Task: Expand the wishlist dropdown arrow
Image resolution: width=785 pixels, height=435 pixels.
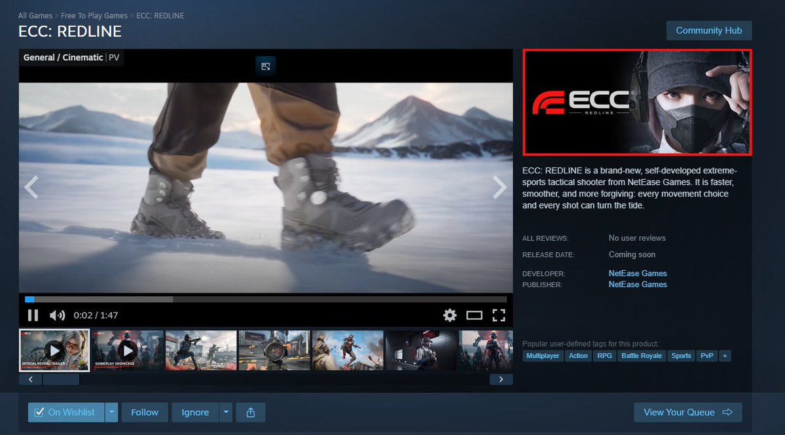Action: pos(112,413)
